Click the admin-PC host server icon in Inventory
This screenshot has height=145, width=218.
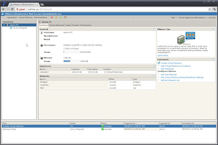point(7,25)
